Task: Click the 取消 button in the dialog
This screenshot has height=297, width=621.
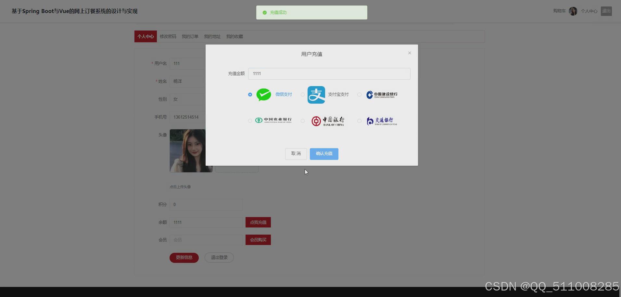Action: pyautogui.click(x=296, y=154)
